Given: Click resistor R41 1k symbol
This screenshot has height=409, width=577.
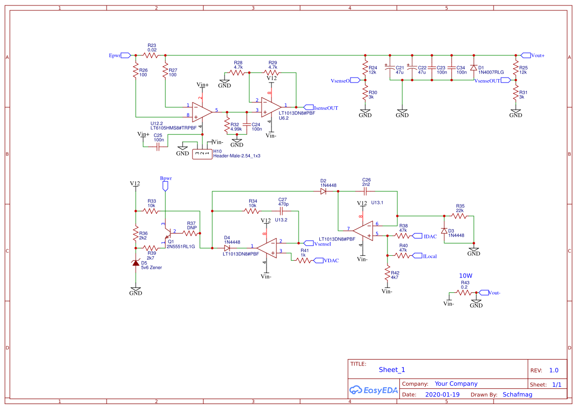Looking at the screenshot, I should click(x=303, y=261).
